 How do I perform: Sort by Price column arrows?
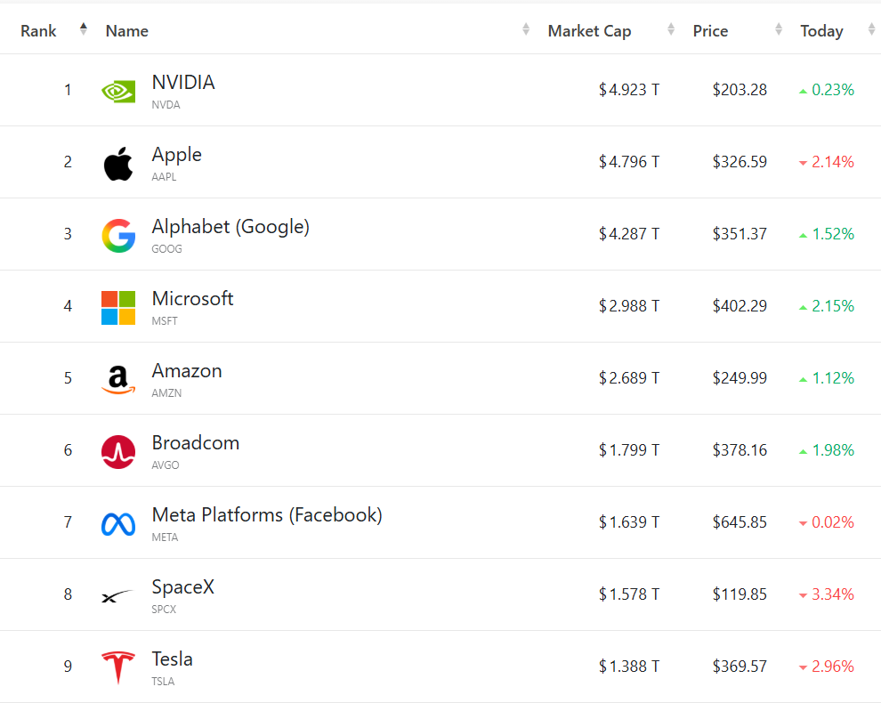(x=779, y=29)
